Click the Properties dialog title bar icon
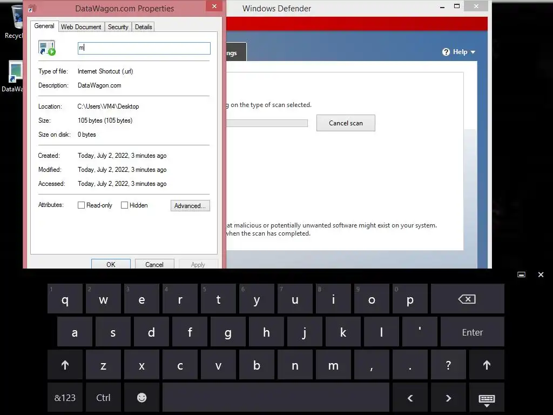This screenshot has width=553, height=415. (32, 9)
